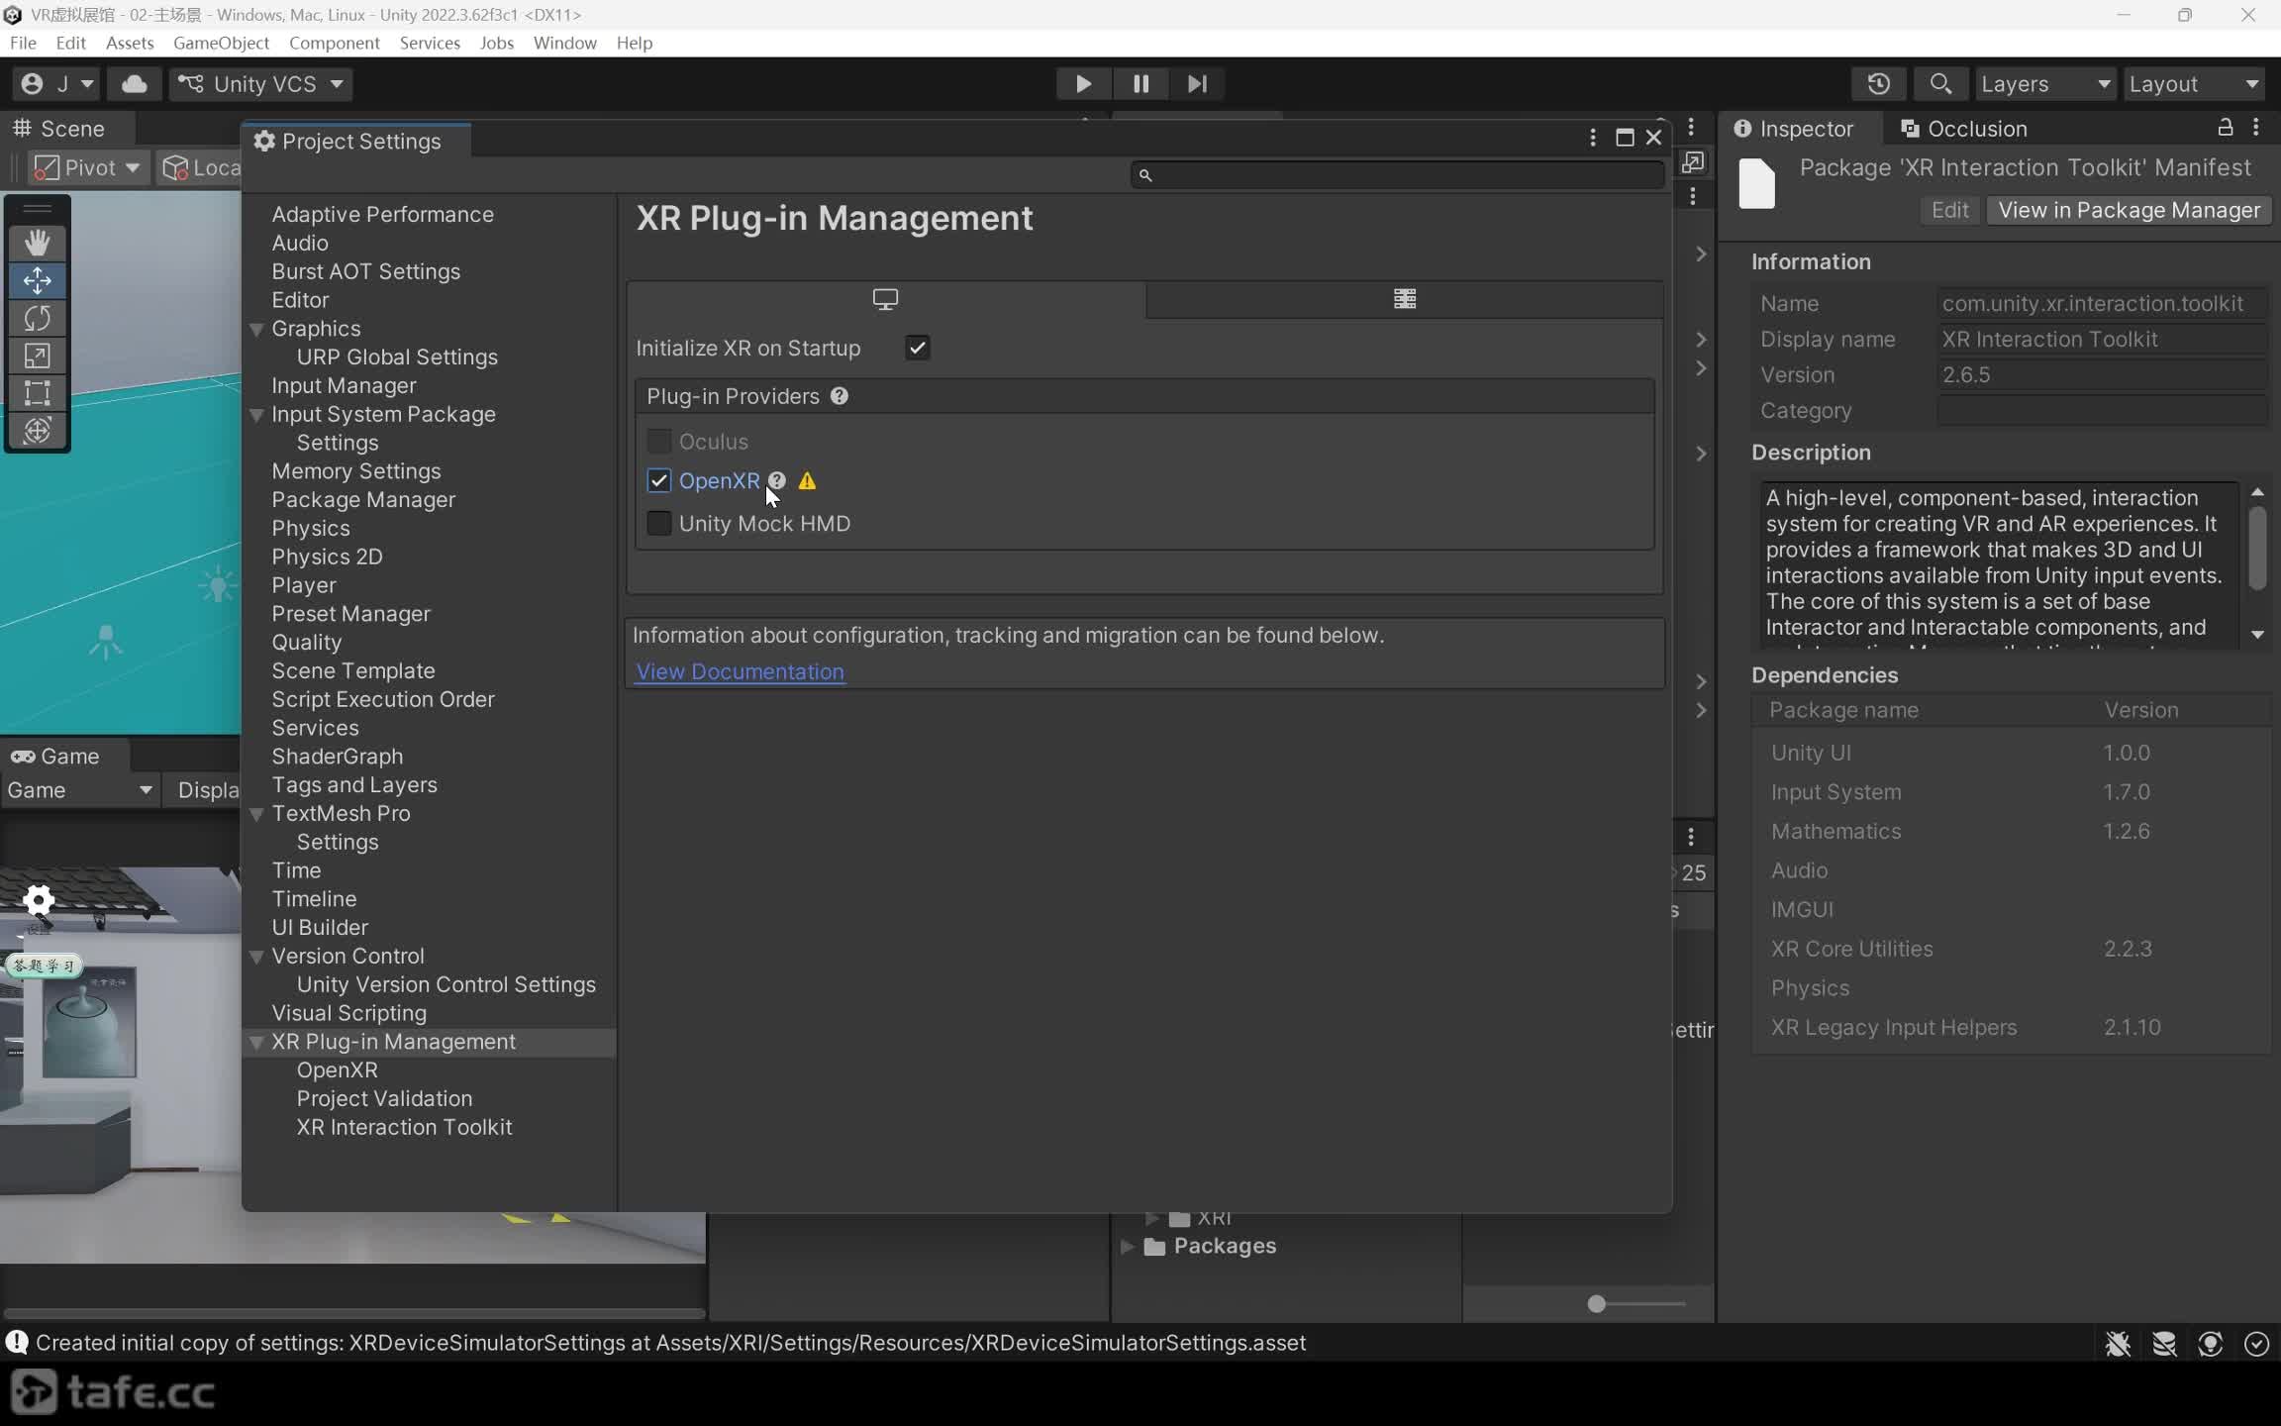Click the Description text scrollbar
This screenshot has width=2281, height=1426.
(x=2257, y=548)
